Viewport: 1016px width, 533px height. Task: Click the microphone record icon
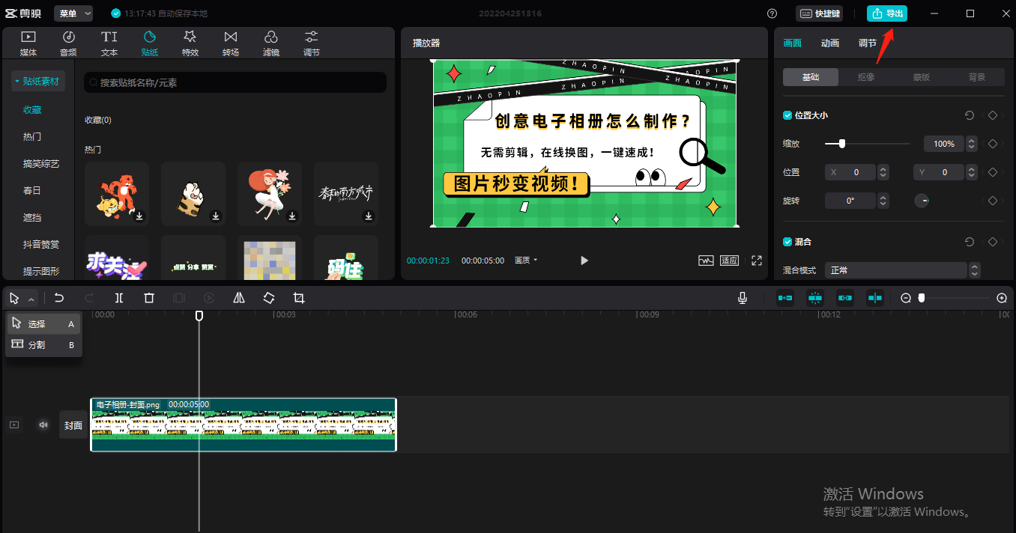[742, 298]
